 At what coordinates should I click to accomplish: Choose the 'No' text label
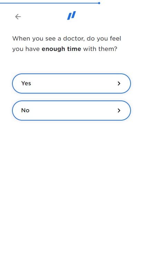pyautogui.click(x=25, y=110)
